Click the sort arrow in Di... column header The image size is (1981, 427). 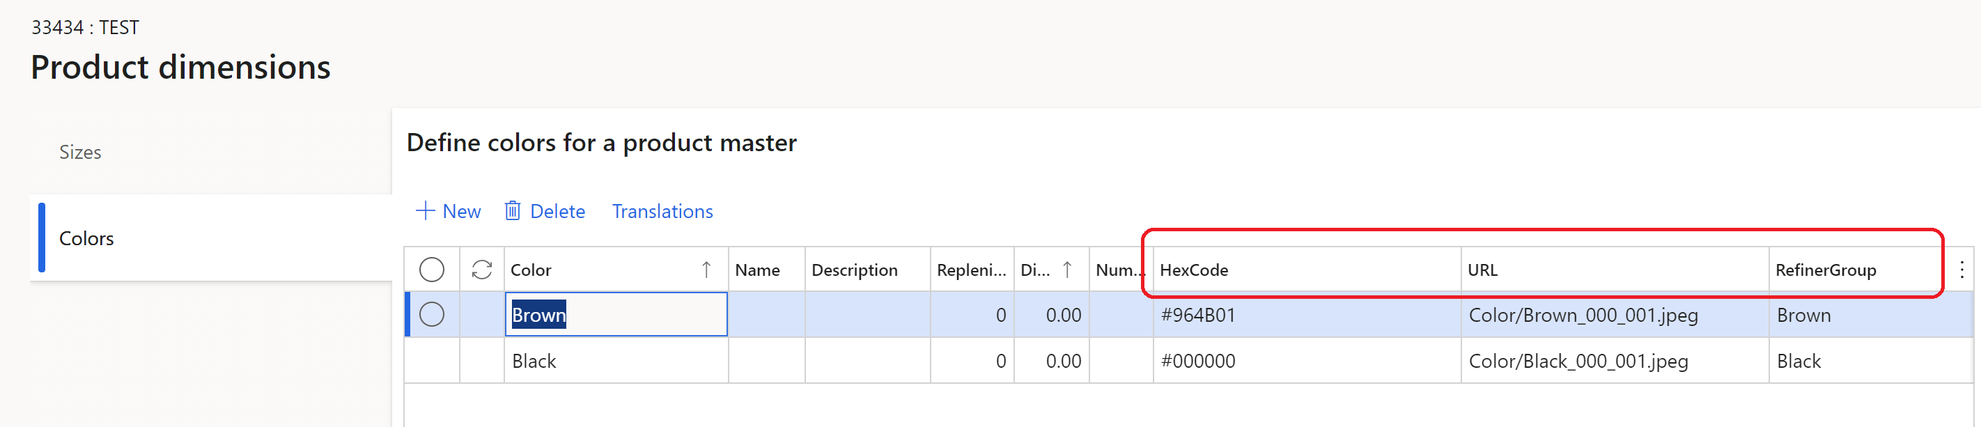[x=1066, y=270]
